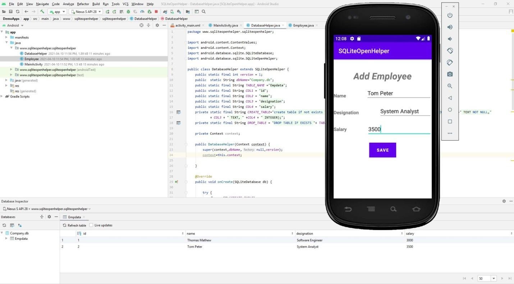514x284 pixels.
Task: Click the emulator Volume Up button
Action: (450, 27)
